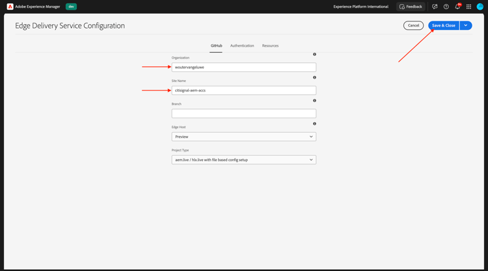This screenshot has width=488, height=271.
Task: Open the Project Type dropdown
Action: tap(244, 160)
